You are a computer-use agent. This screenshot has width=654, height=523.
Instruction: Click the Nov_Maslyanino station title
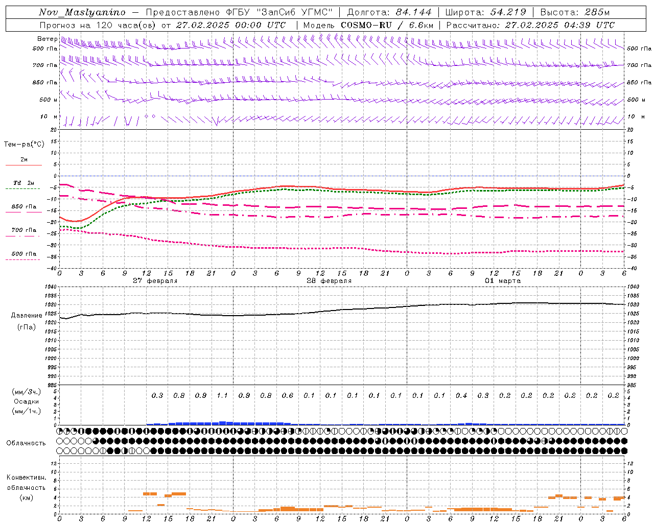pyautogui.click(x=82, y=13)
